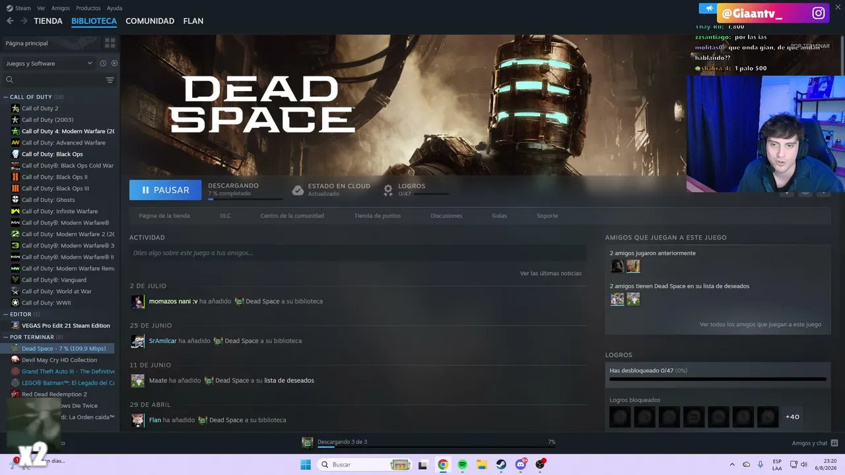
Task: Open the Steam taskbar icon
Action: 501,464
